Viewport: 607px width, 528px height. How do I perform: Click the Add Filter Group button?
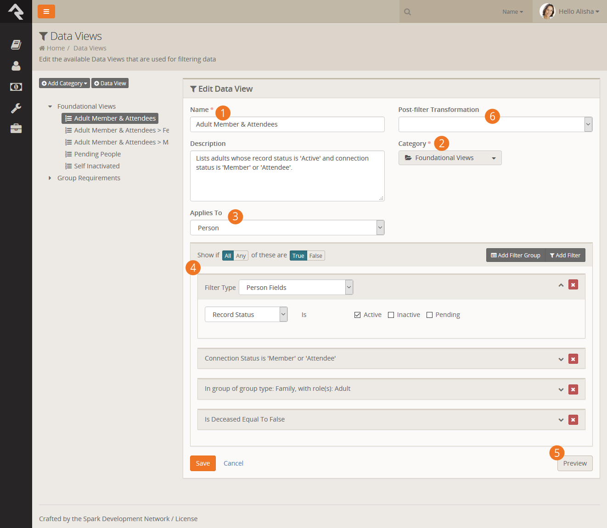[x=516, y=255]
